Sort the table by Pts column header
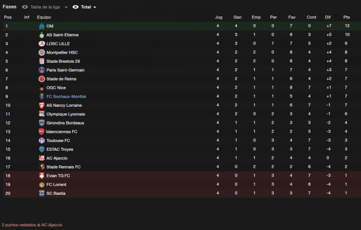 (346, 17)
